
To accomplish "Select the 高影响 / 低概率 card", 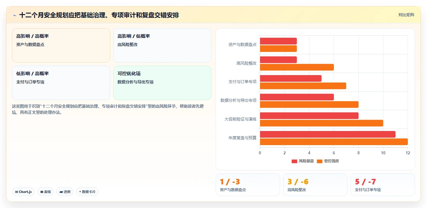I will point(162,45).
